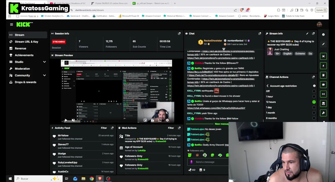
Task: Pop out the Channel Actions panel
Action: pyautogui.click(x=313, y=77)
